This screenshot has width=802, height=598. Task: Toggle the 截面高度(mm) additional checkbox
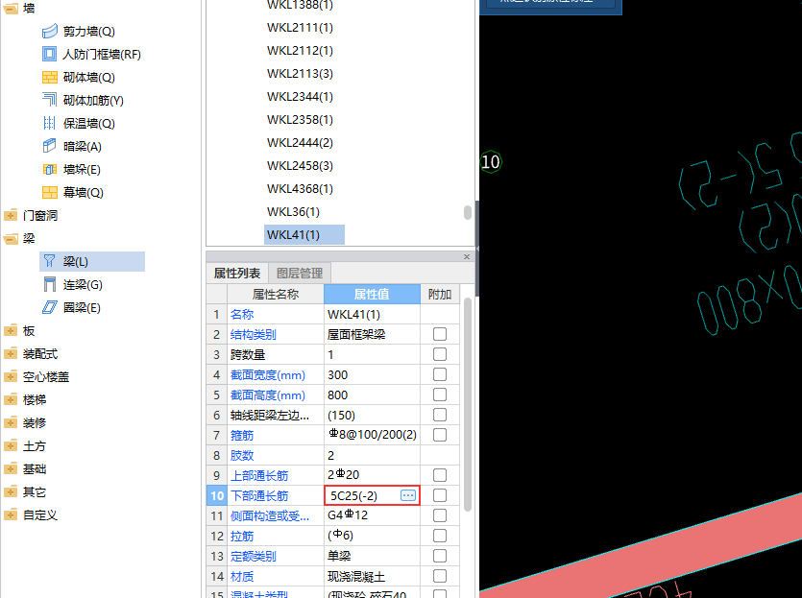click(440, 395)
